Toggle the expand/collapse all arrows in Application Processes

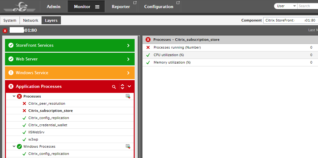(122, 87)
